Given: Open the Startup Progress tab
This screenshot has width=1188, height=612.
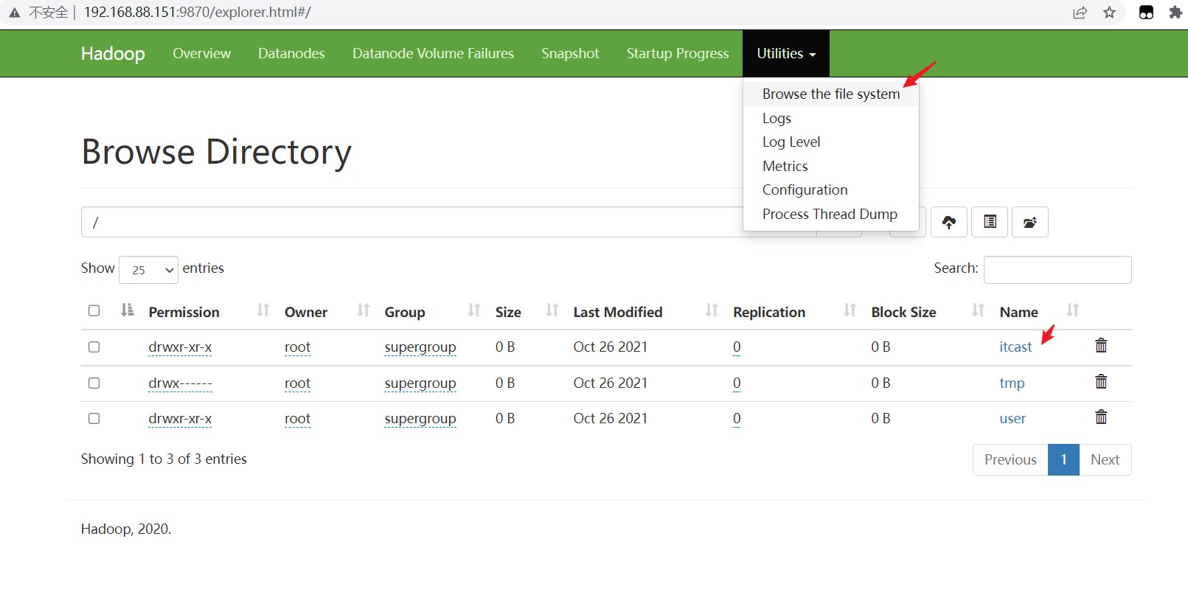Looking at the screenshot, I should tap(678, 53).
